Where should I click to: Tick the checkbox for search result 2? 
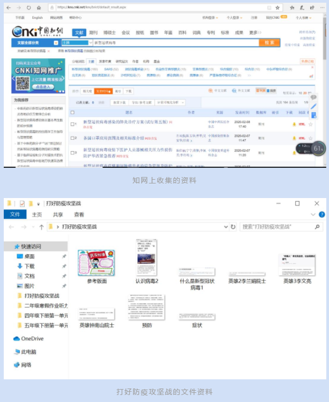[x=73, y=138]
